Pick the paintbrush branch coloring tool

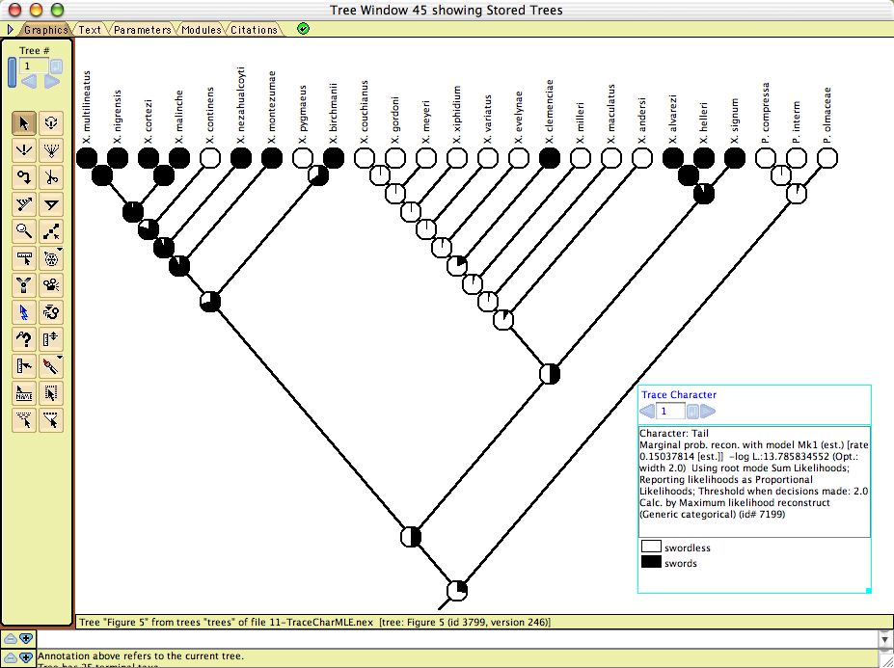tap(52, 365)
